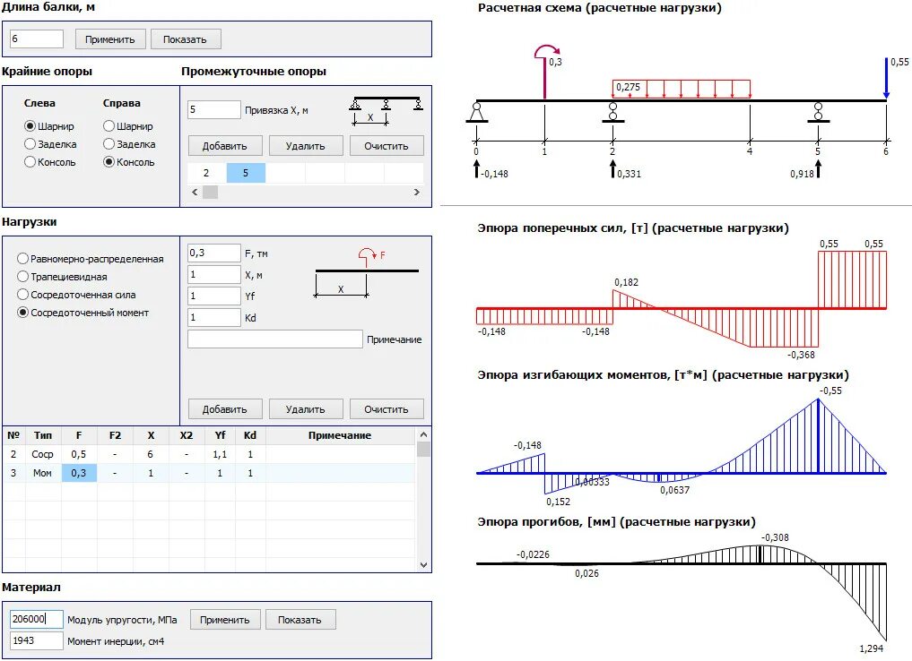The image size is (912, 661).
Task: Focus the Примечание note text field
Action: [x=275, y=339]
